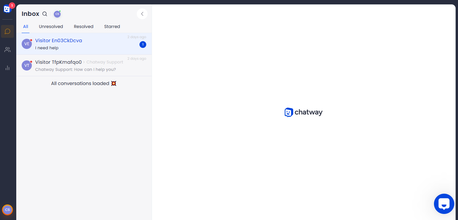Image resolution: width=458 pixels, height=220 pixels.
Task: Search the Inbox with the magnifier icon
Action: [45, 14]
